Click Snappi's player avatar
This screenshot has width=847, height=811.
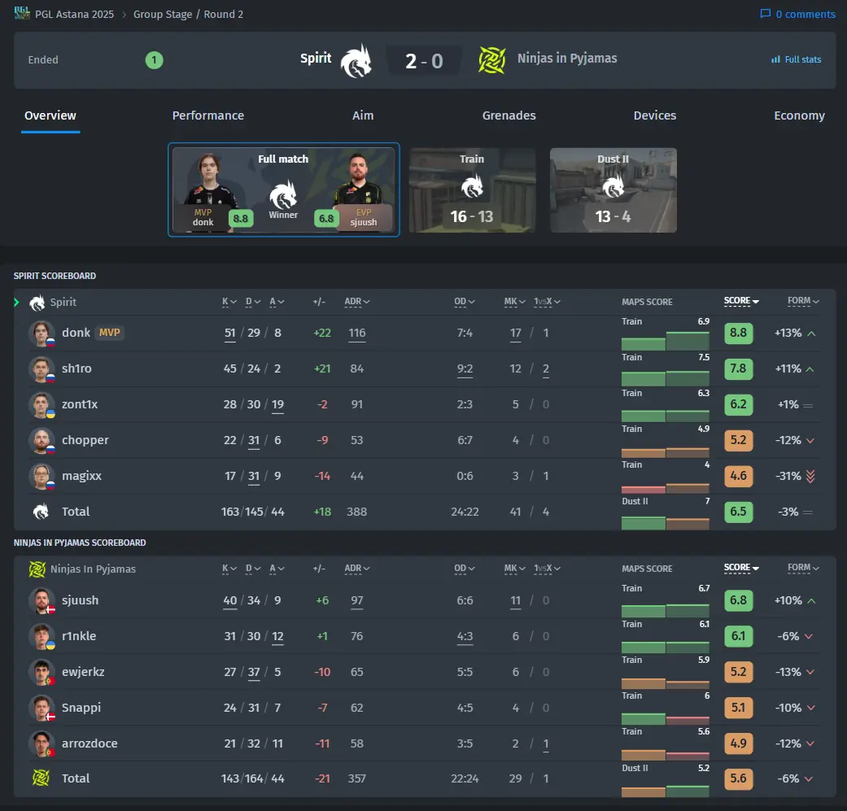[41, 708]
